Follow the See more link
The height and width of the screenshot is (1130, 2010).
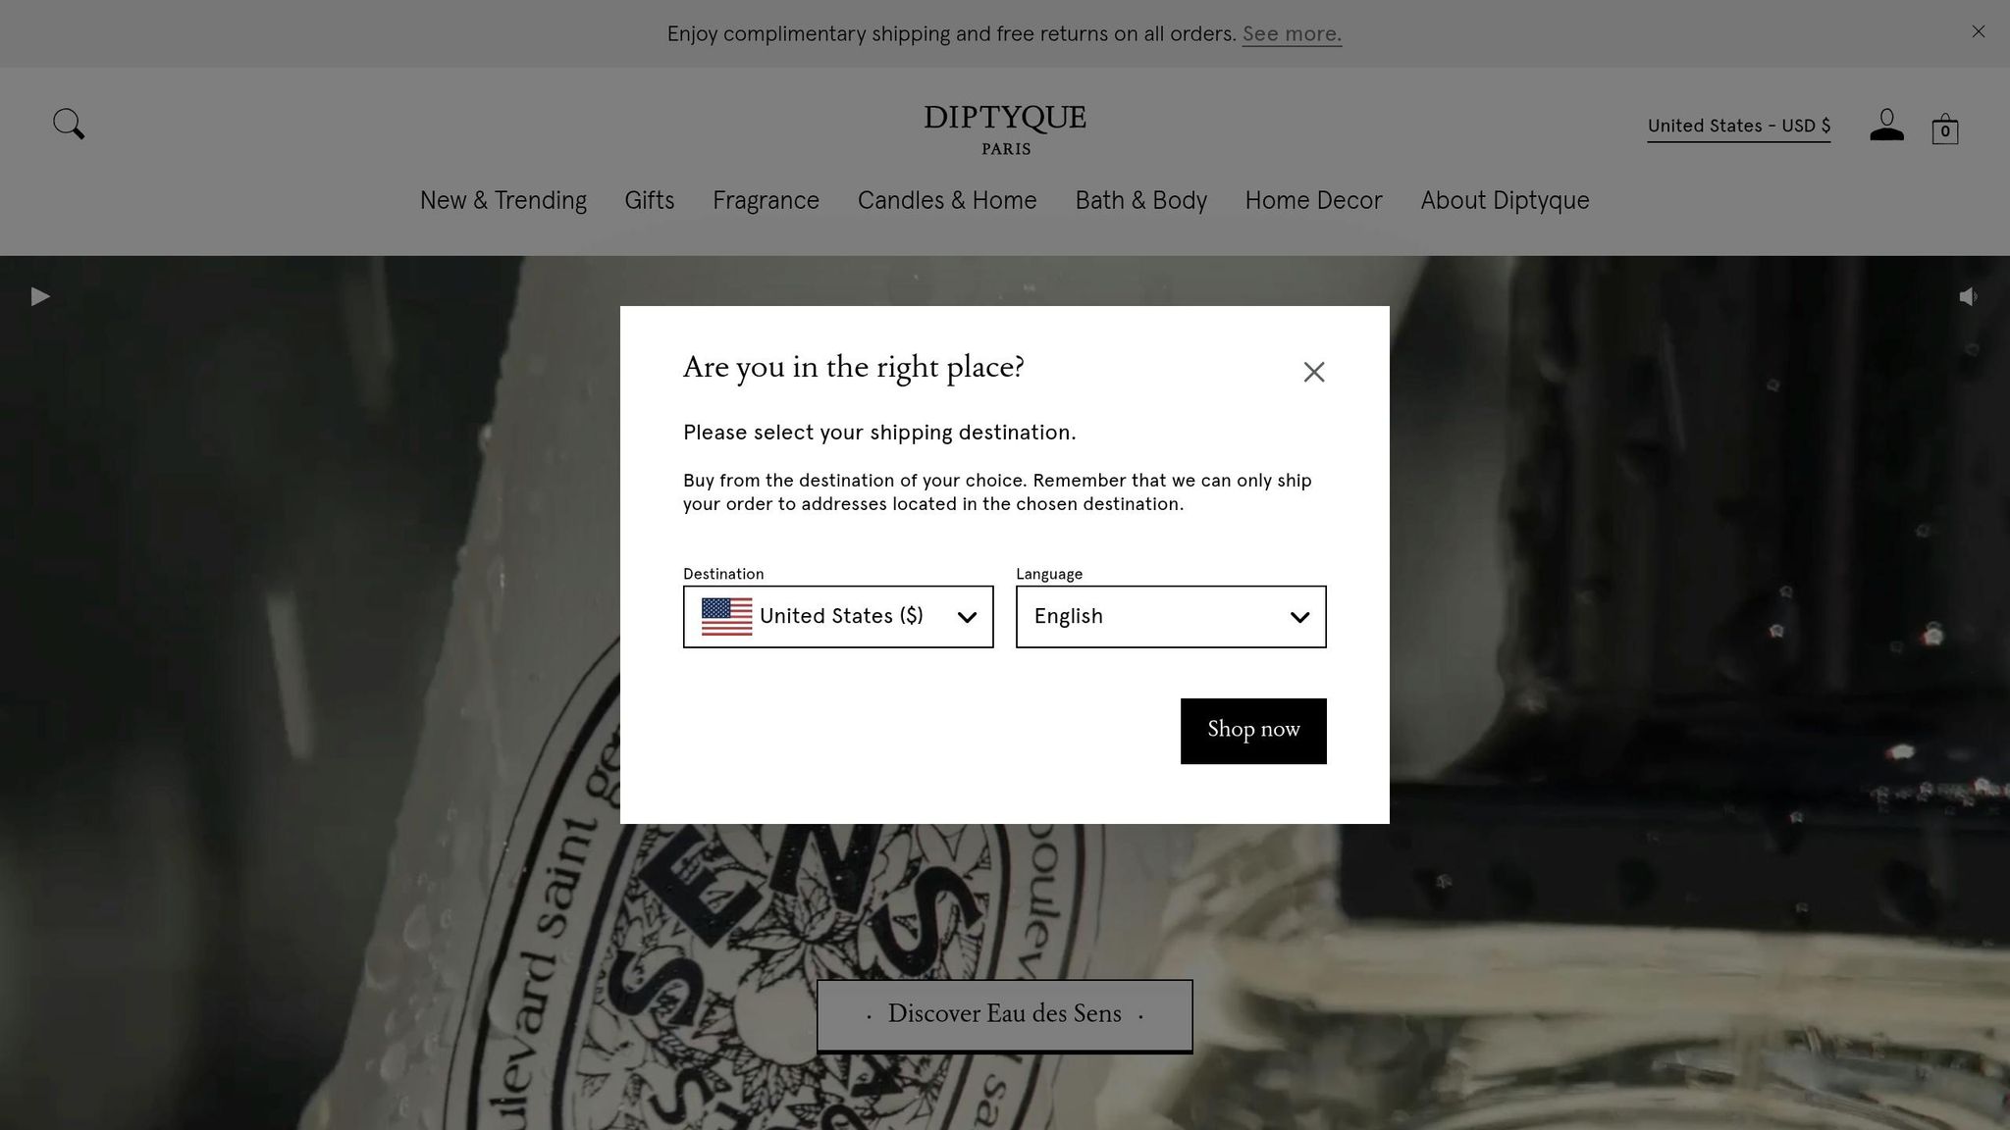click(x=1292, y=34)
